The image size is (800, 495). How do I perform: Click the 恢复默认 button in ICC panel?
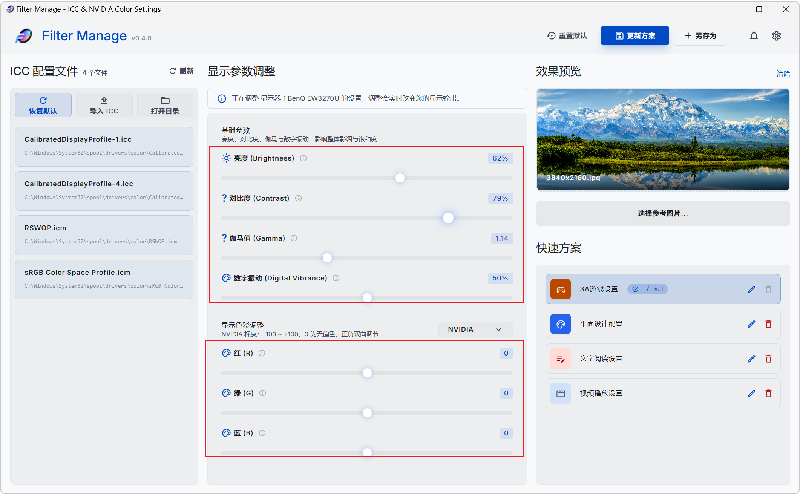pos(43,105)
